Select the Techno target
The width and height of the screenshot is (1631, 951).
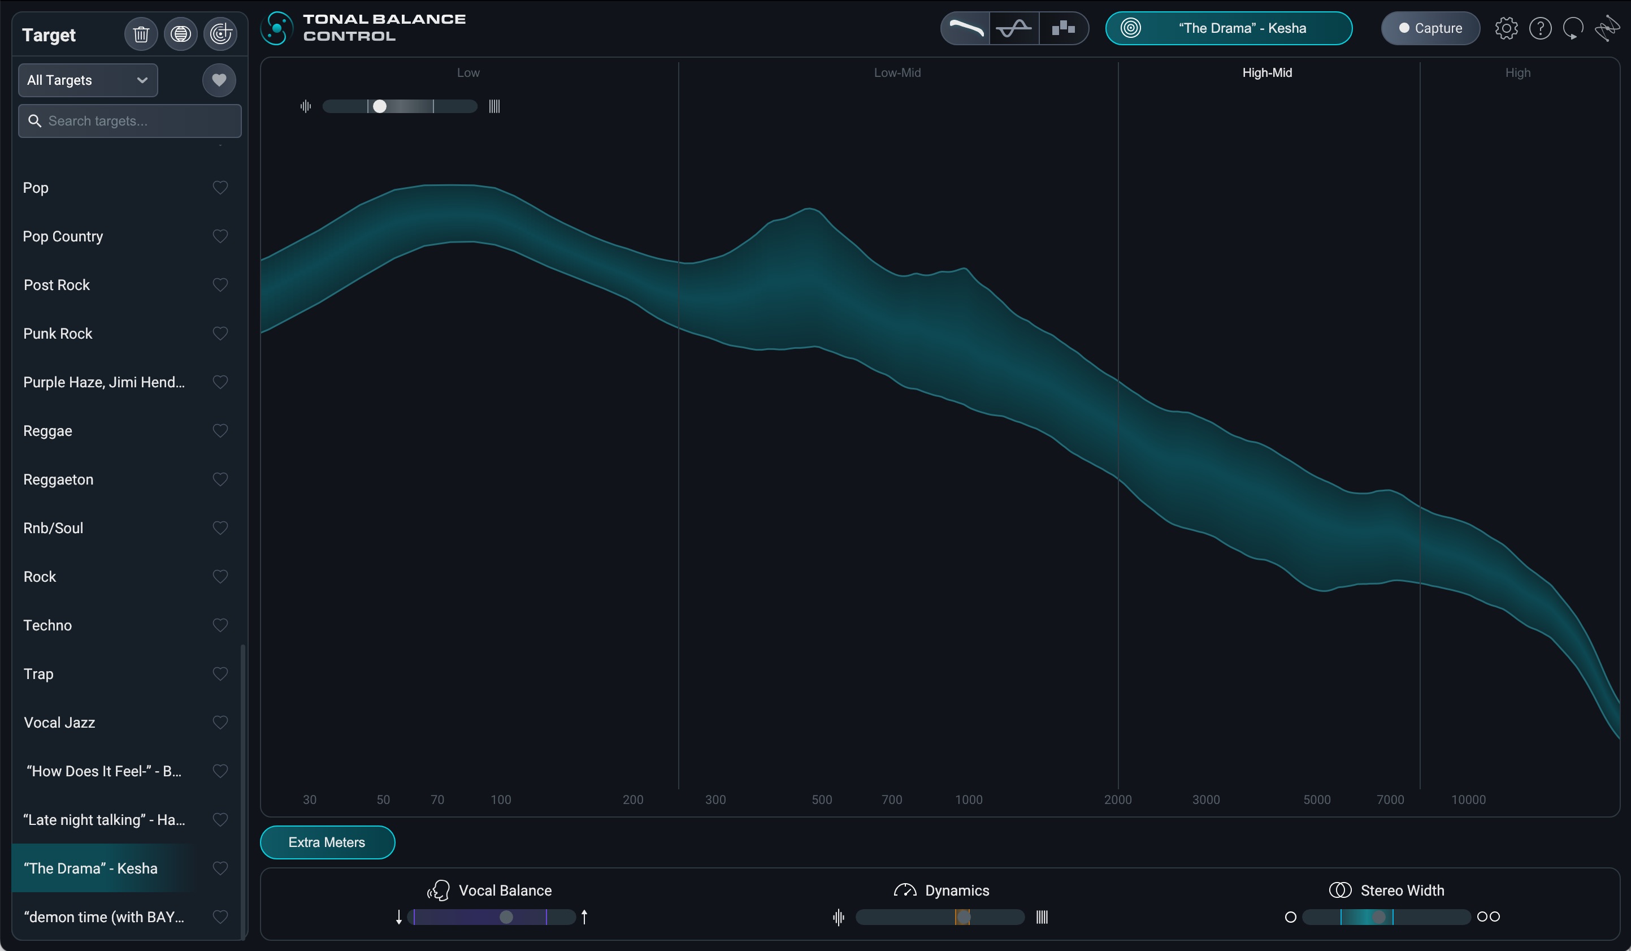(x=48, y=625)
